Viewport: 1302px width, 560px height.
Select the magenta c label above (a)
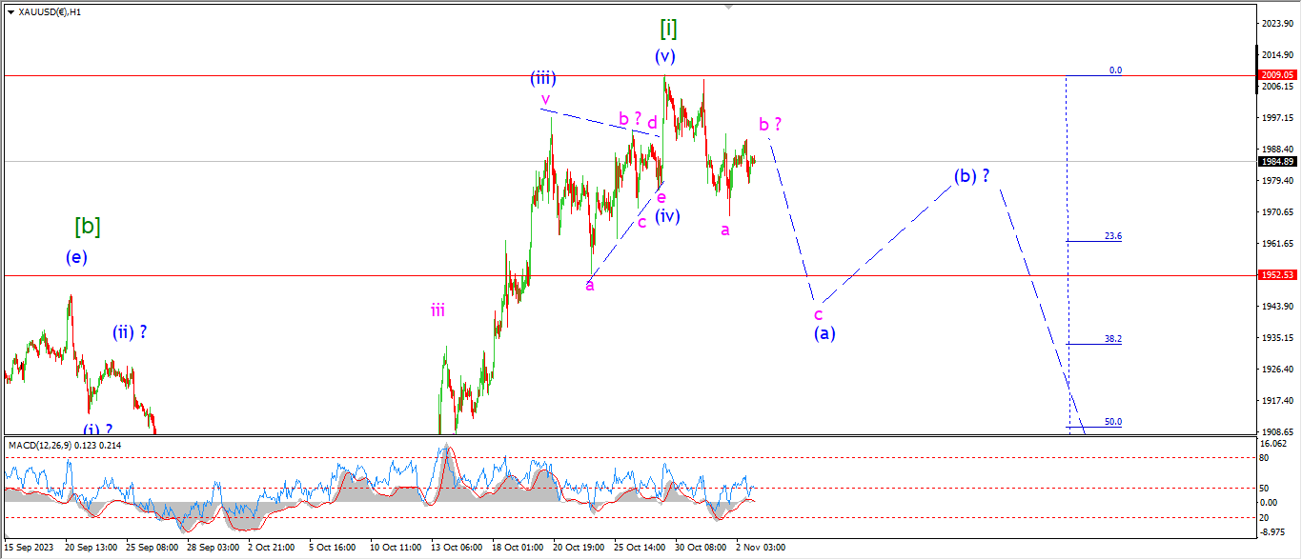click(x=818, y=313)
